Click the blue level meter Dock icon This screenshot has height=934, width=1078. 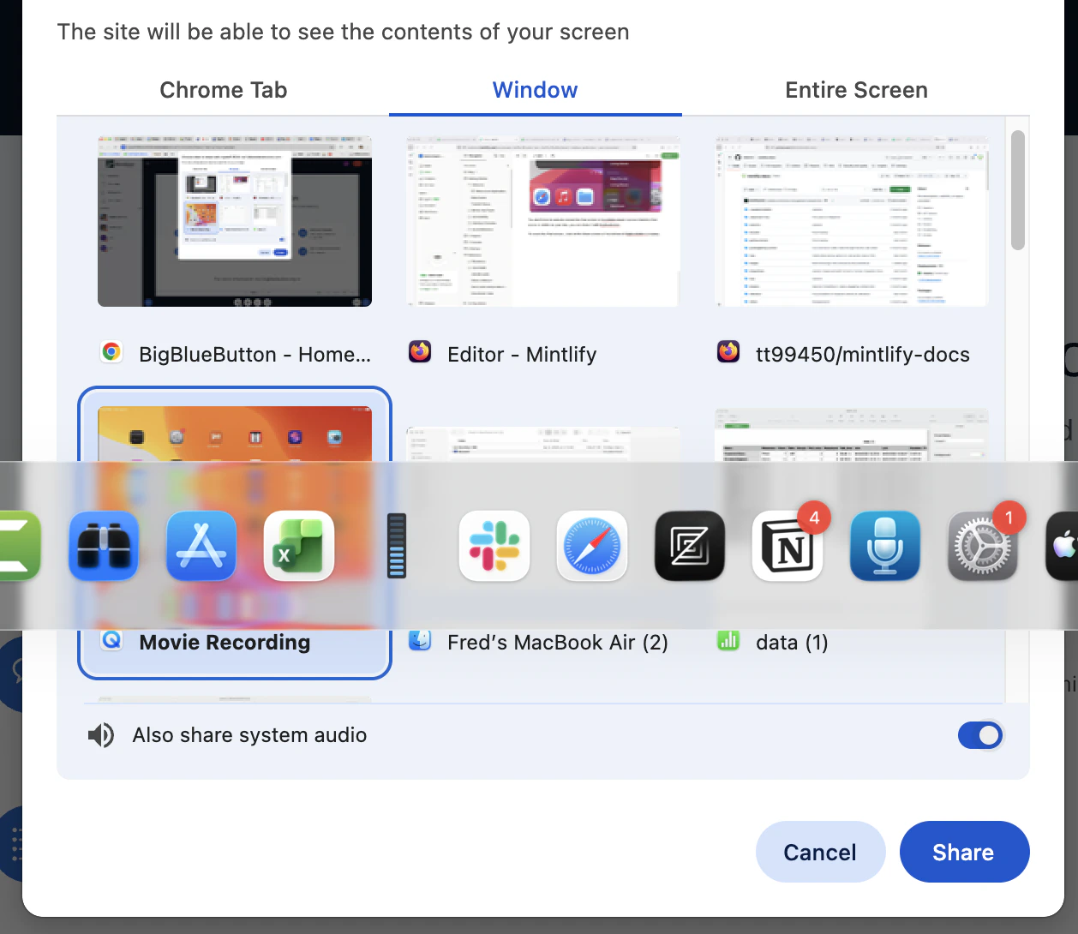click(396, 546)
